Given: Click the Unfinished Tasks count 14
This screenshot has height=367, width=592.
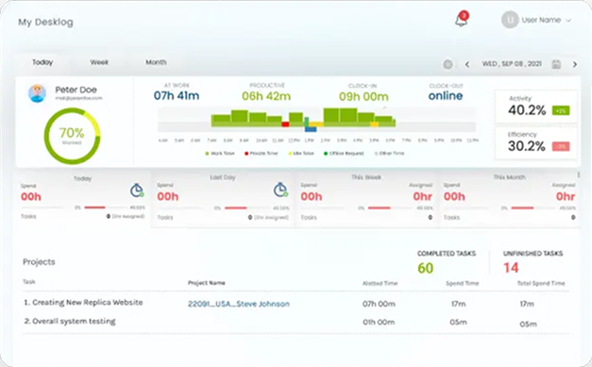Looking at the screenshot, I should coord(511,268).
